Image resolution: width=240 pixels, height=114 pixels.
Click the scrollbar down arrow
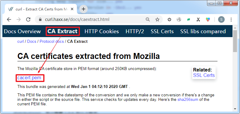(x=235, y=109)
